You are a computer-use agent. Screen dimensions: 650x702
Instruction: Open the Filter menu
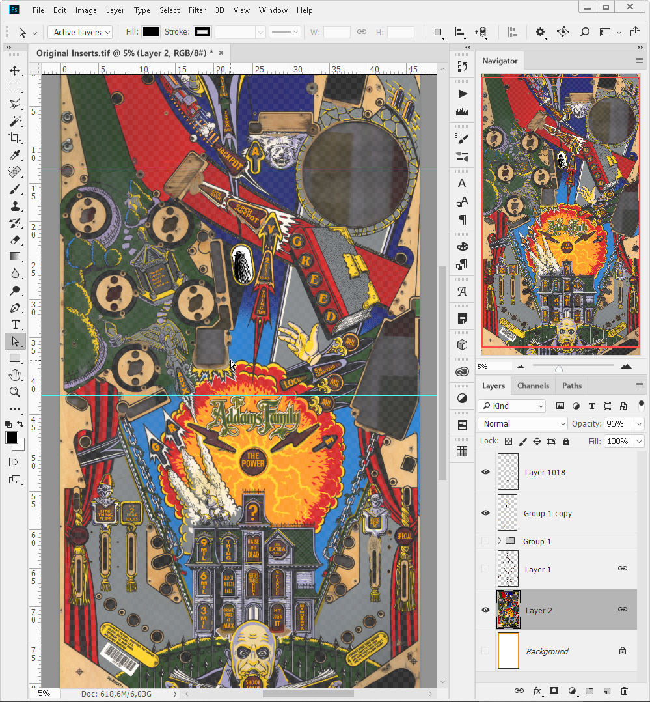(x=197, y=10)
